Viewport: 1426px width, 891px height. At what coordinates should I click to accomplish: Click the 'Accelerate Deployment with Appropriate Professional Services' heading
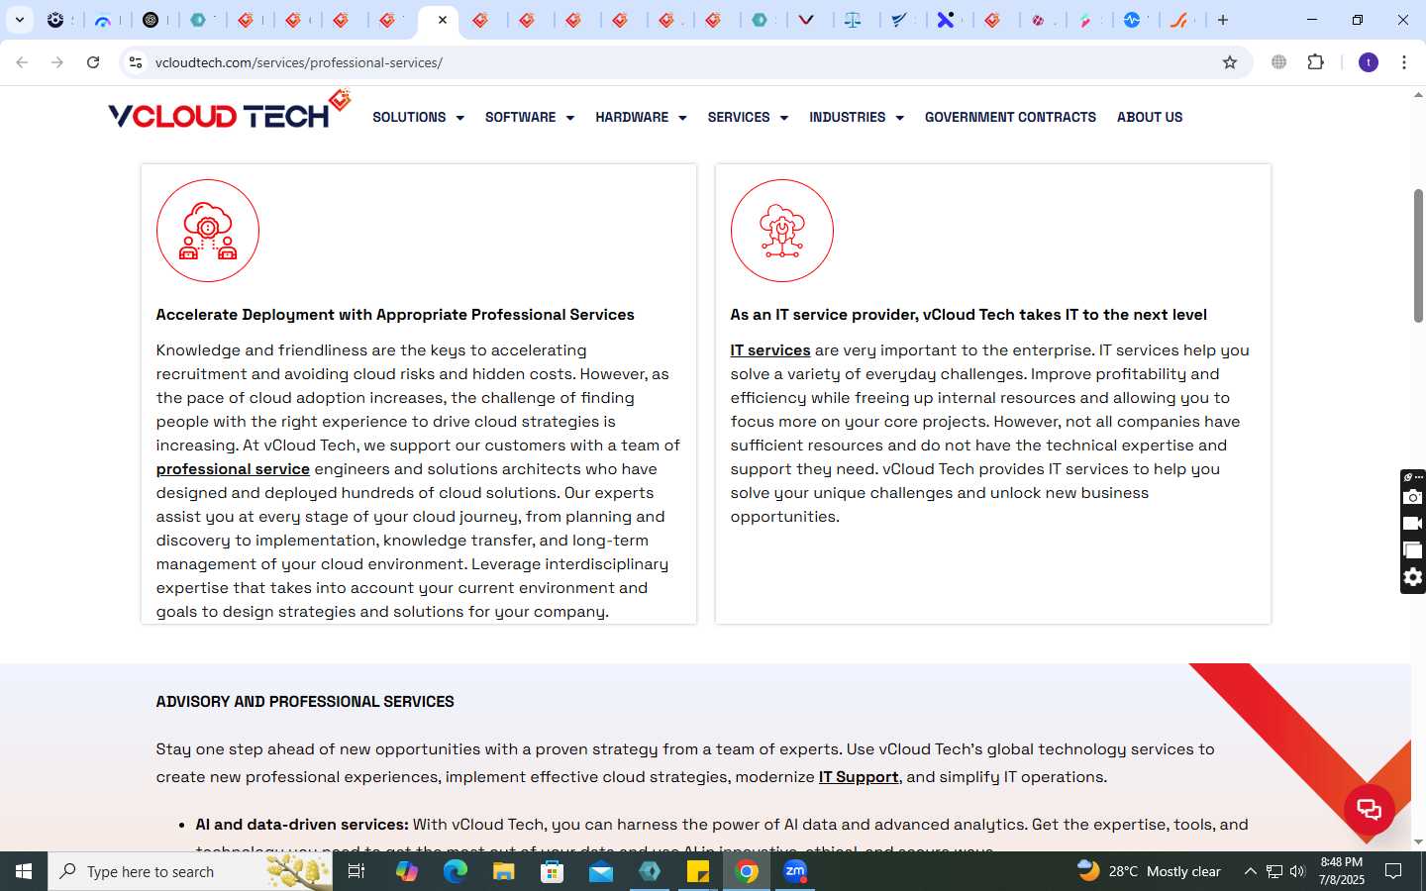395,315
